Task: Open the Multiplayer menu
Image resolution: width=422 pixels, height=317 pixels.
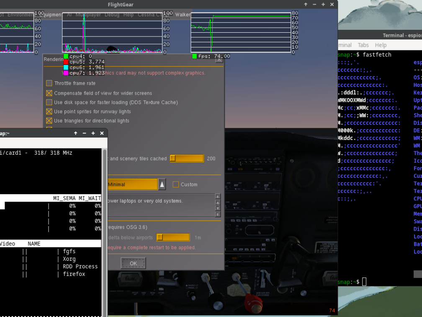Action: pos(89,14)
